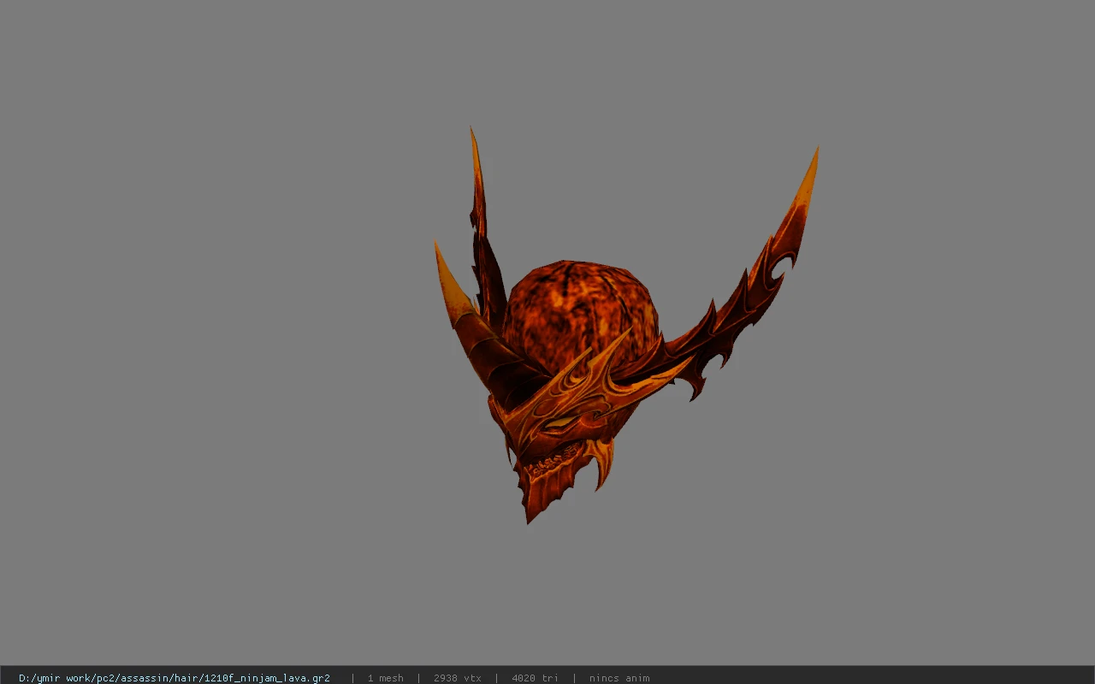Click the "4020 tri" triangle count
This screenshot has height=684, width=1095.
(536, 678)
